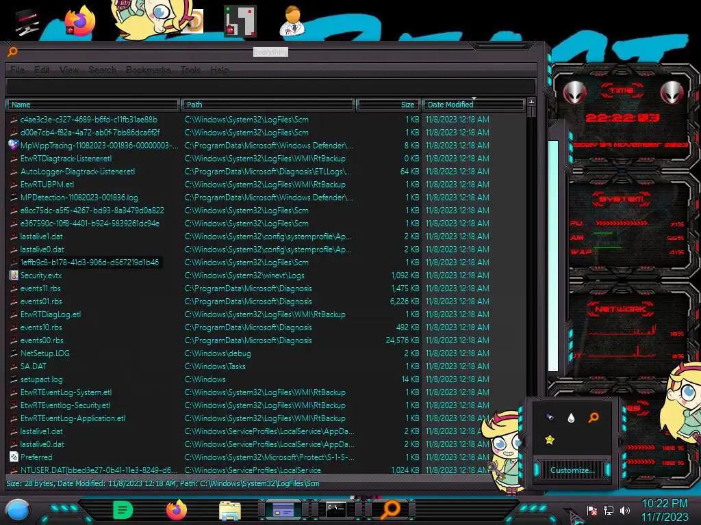The width and height of the screenshot is (701, 525).
Task: Click the icon of the Preferred file
Action: pyautogui.click(x=14, y=457)
